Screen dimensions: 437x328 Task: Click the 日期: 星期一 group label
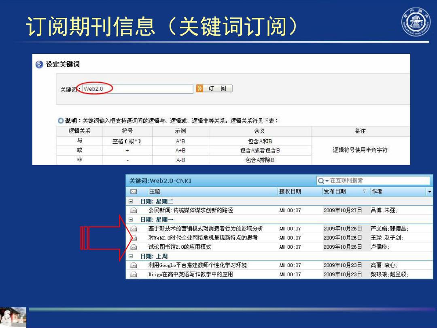pyautogui.click(x=157, y=220)
